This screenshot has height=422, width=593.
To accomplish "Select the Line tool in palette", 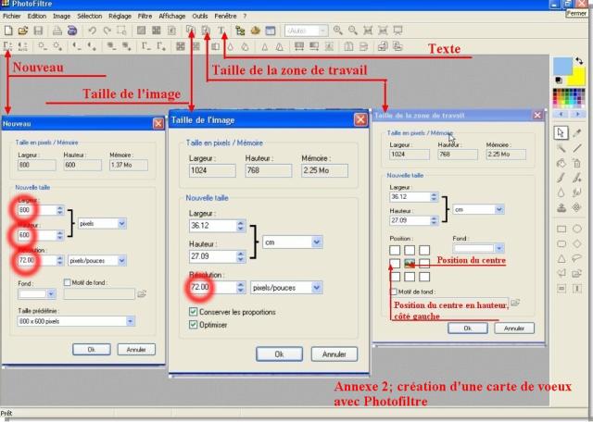I will pos(577,148).
